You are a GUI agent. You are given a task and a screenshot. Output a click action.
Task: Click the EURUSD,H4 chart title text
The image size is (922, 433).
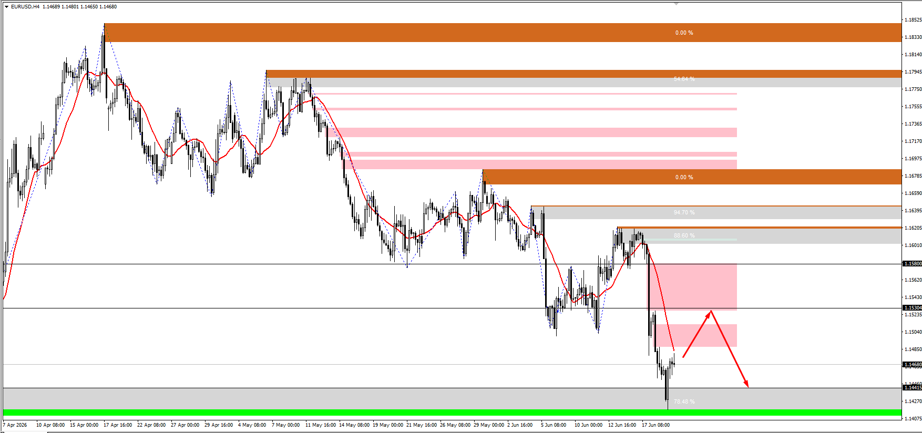point(25,7)
